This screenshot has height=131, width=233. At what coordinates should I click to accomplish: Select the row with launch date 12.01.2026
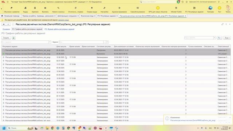(x=116, y=107)
